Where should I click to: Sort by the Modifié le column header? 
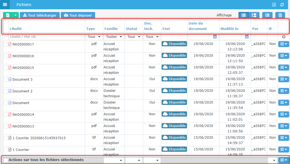point(229,29)
